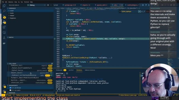The height and width of the screenshot is (100, 179).
Task: Expand the MODULES section
Action: [30, 93]
